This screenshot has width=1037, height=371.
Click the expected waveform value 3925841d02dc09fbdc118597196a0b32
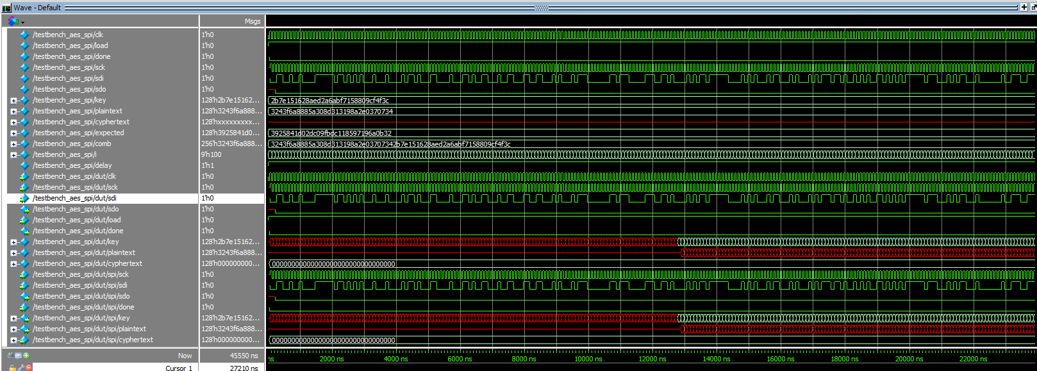pyautogui.click(x=331, y=133)
